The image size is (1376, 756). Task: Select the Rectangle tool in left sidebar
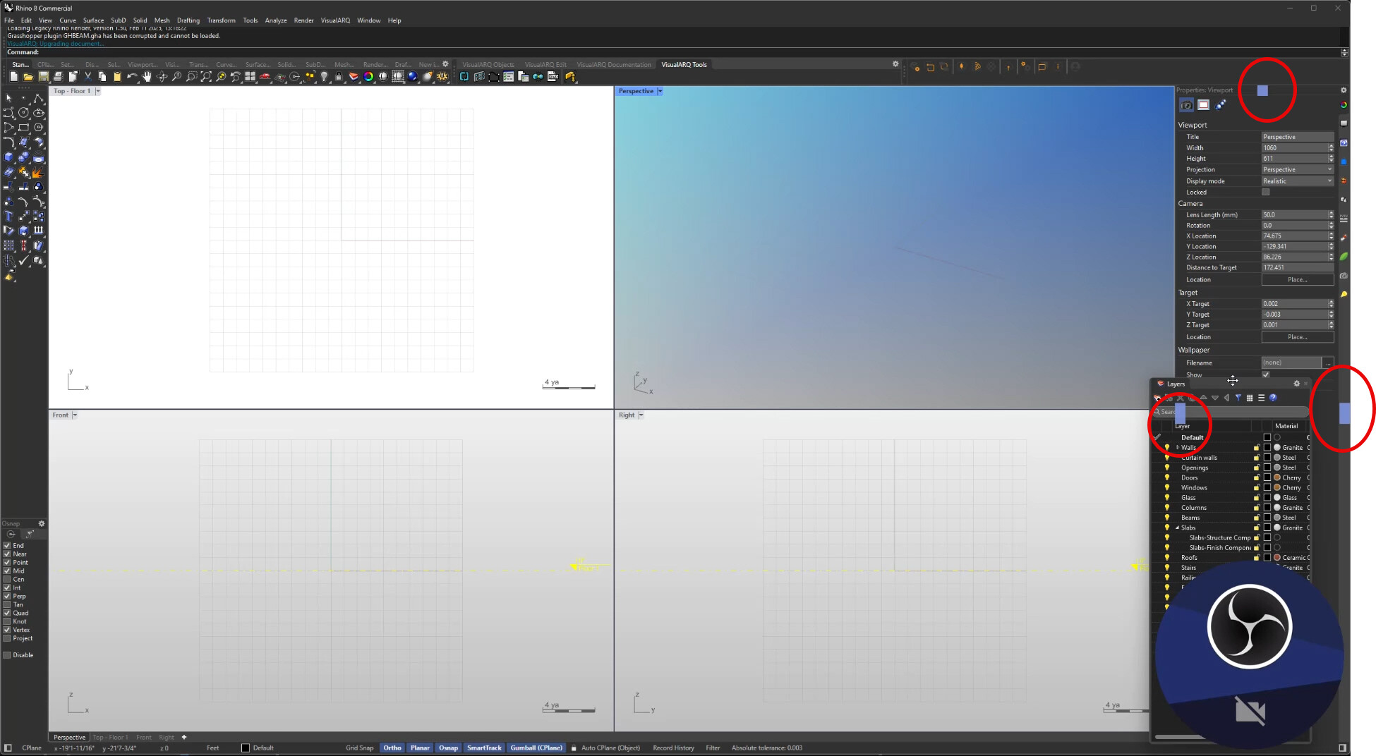[x=23, y=128]
